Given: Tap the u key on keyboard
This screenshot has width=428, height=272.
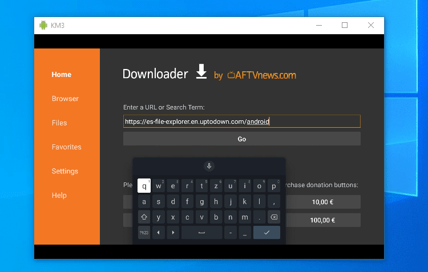Looking at the screenshot, I should click(x=231, y=186).
